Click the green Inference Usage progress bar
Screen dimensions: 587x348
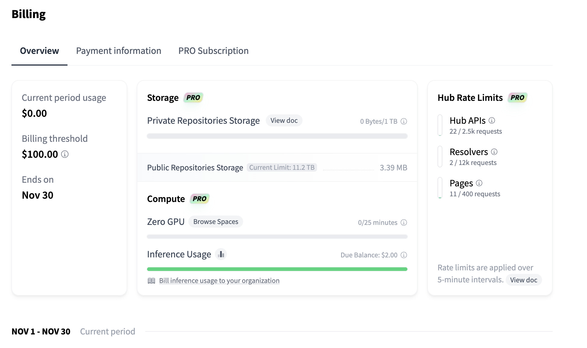click(277, 269)
